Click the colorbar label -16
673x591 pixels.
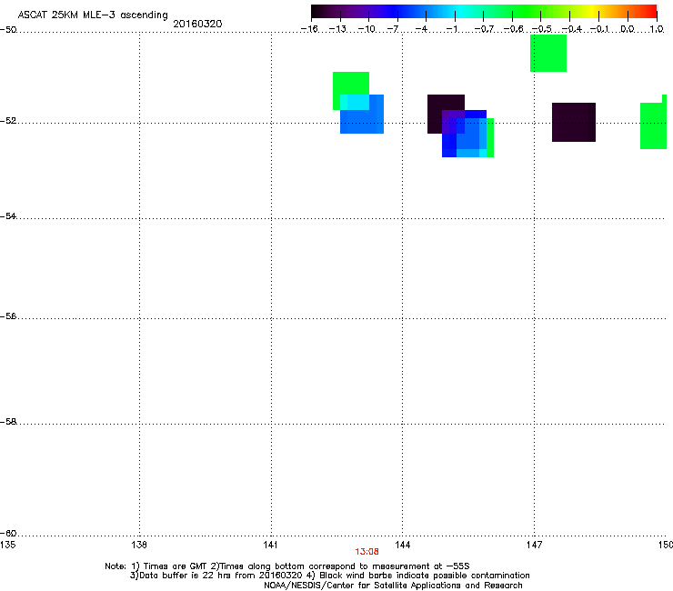(309, 29)
